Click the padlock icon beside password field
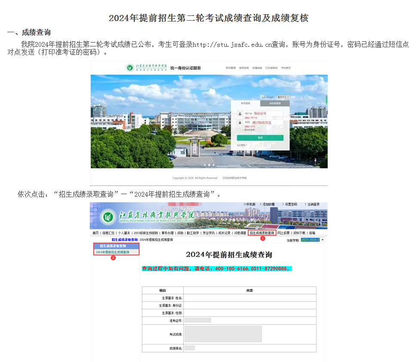Screen dimensions: 420x362 (x=240, y=122)
